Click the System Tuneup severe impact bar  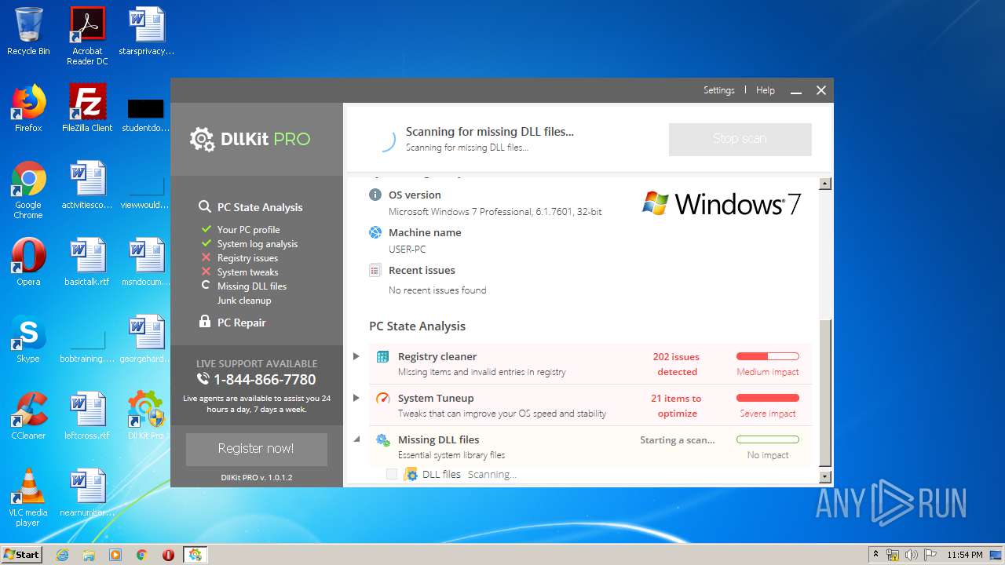click(x=767, y=398)
